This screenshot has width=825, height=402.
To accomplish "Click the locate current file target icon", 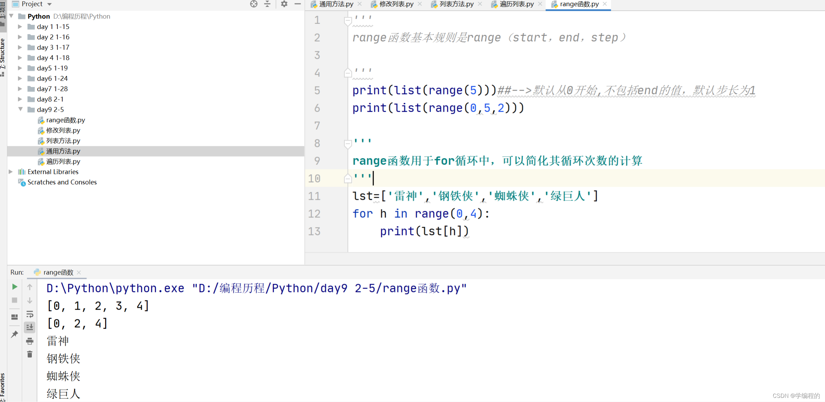I will [254, 4].
